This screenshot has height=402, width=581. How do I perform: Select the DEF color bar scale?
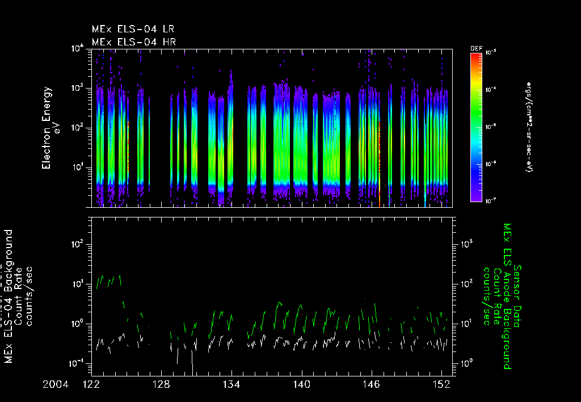(476, 127)
